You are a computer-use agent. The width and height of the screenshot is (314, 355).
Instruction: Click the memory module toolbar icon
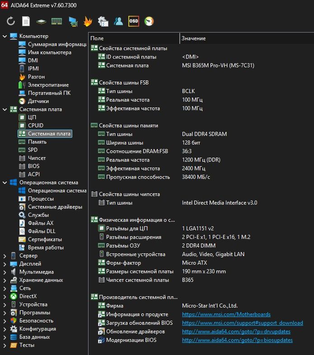click(x=56, y=22)
